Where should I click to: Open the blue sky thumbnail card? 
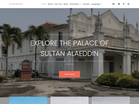click(x=28, y=100)
